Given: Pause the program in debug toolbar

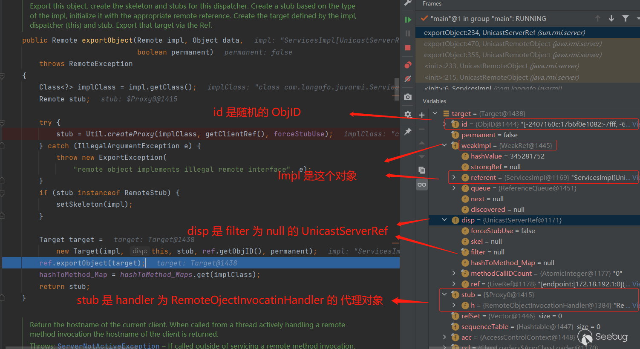Looking at the screenshot, I should [408, 33].
